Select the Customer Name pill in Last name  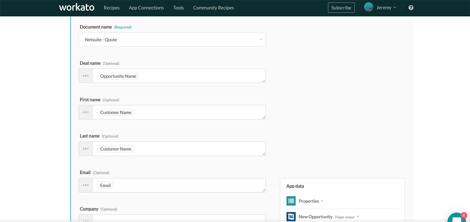click(x=116, y=149)
